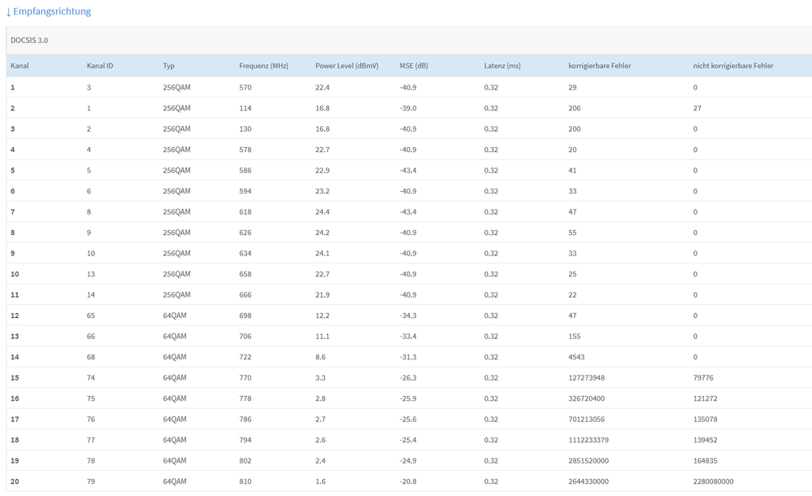Select frequency value 594

pyautogui.click(x=245, y=191)
